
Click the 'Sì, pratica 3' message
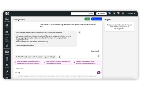point(95,51)
